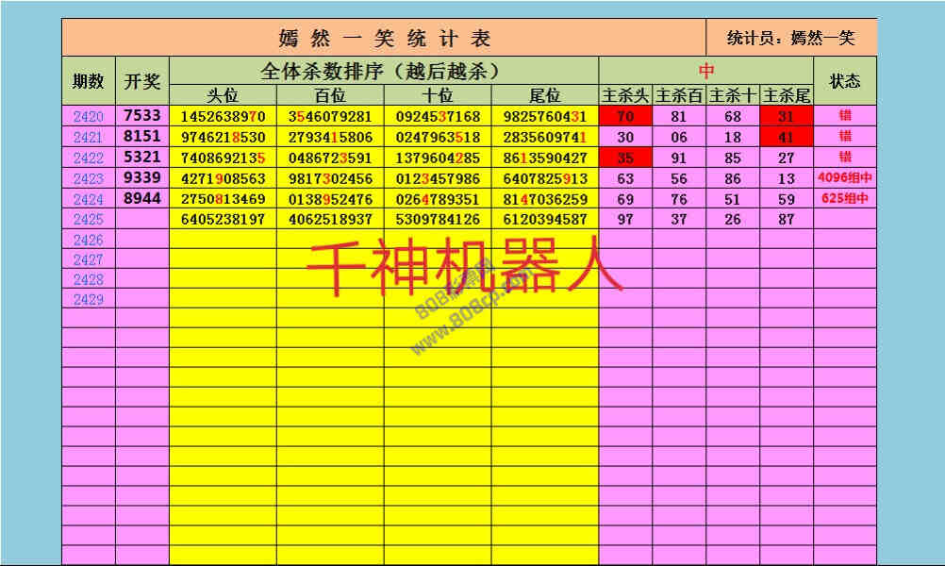The width and height of the screenshot is (945, 566).
Task: Click the 期数 column header
Action: point(89,81)
